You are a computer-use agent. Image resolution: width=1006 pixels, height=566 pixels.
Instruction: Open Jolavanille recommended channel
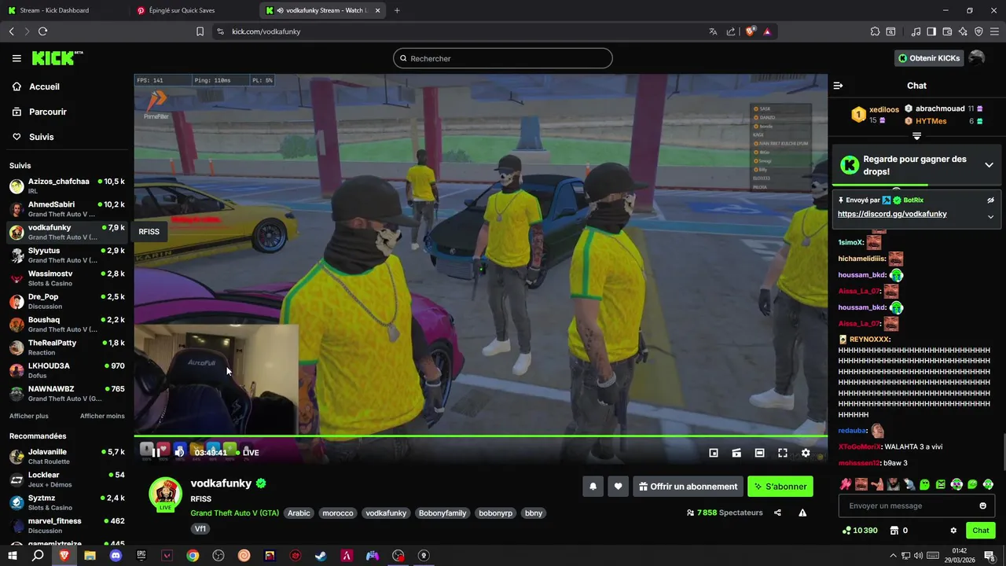(67, 457)
